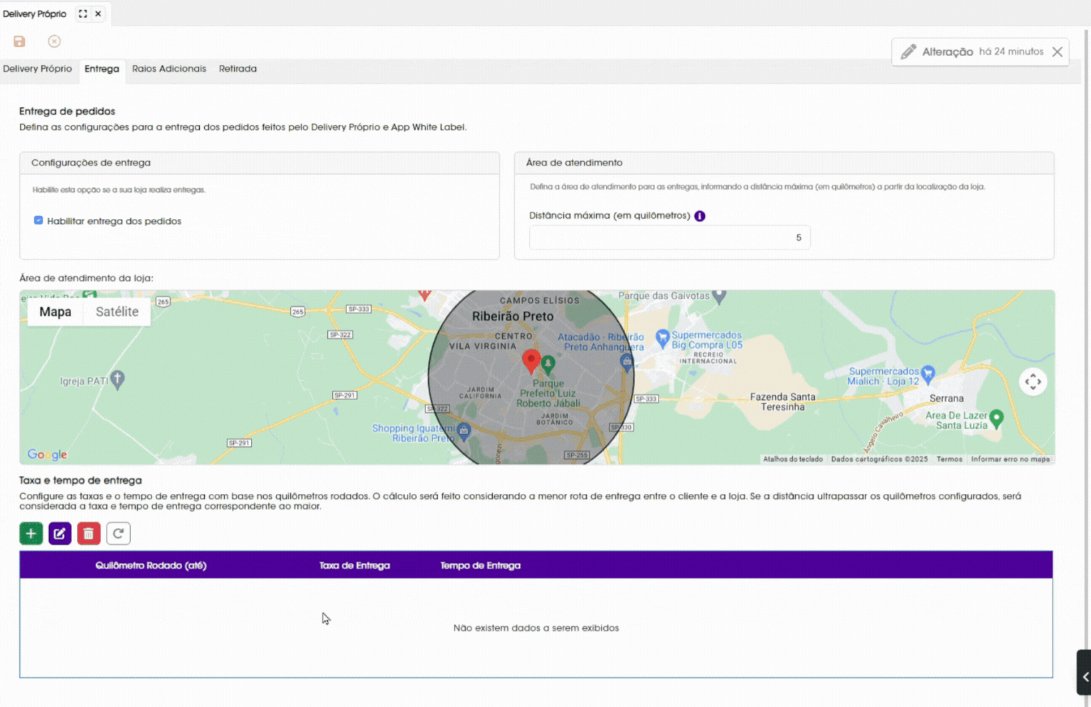1091x707 pixels.
Task: Dismiss the Alteração notification
Action: [x=1057, y=52]
